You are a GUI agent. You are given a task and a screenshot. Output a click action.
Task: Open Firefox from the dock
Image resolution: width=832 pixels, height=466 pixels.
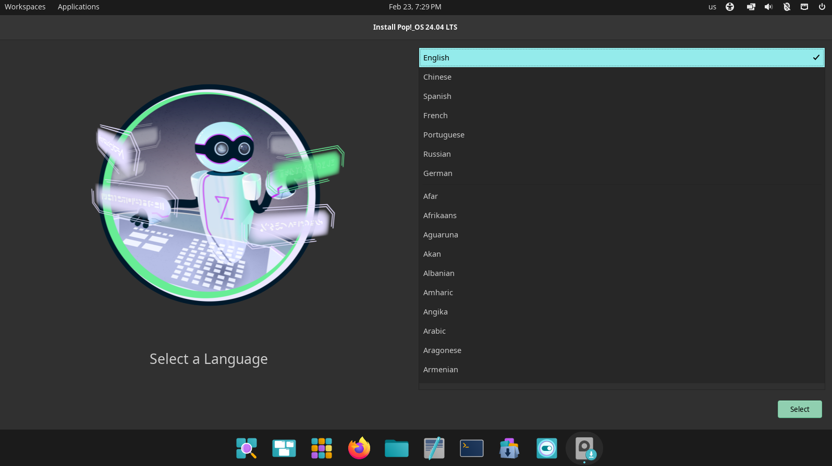point(359,448)
